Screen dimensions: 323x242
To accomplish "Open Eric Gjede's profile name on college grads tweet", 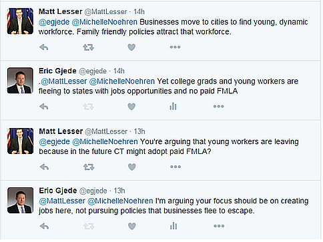I will [x=57, y=71].
